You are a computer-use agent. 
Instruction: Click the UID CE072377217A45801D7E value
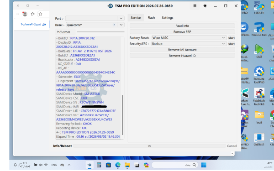click(98, 111)
